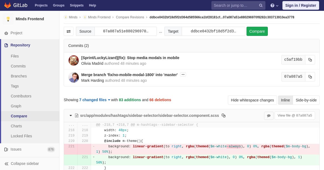Click the Minds Frontend lightbulb avatar
This screenshot has height=170, width=324.
click(8, 19)
